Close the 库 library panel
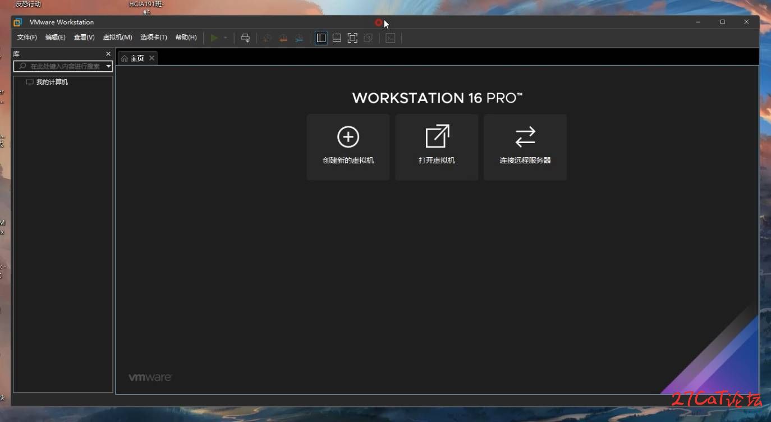The image size is (771, 422). tap(108, 54)
